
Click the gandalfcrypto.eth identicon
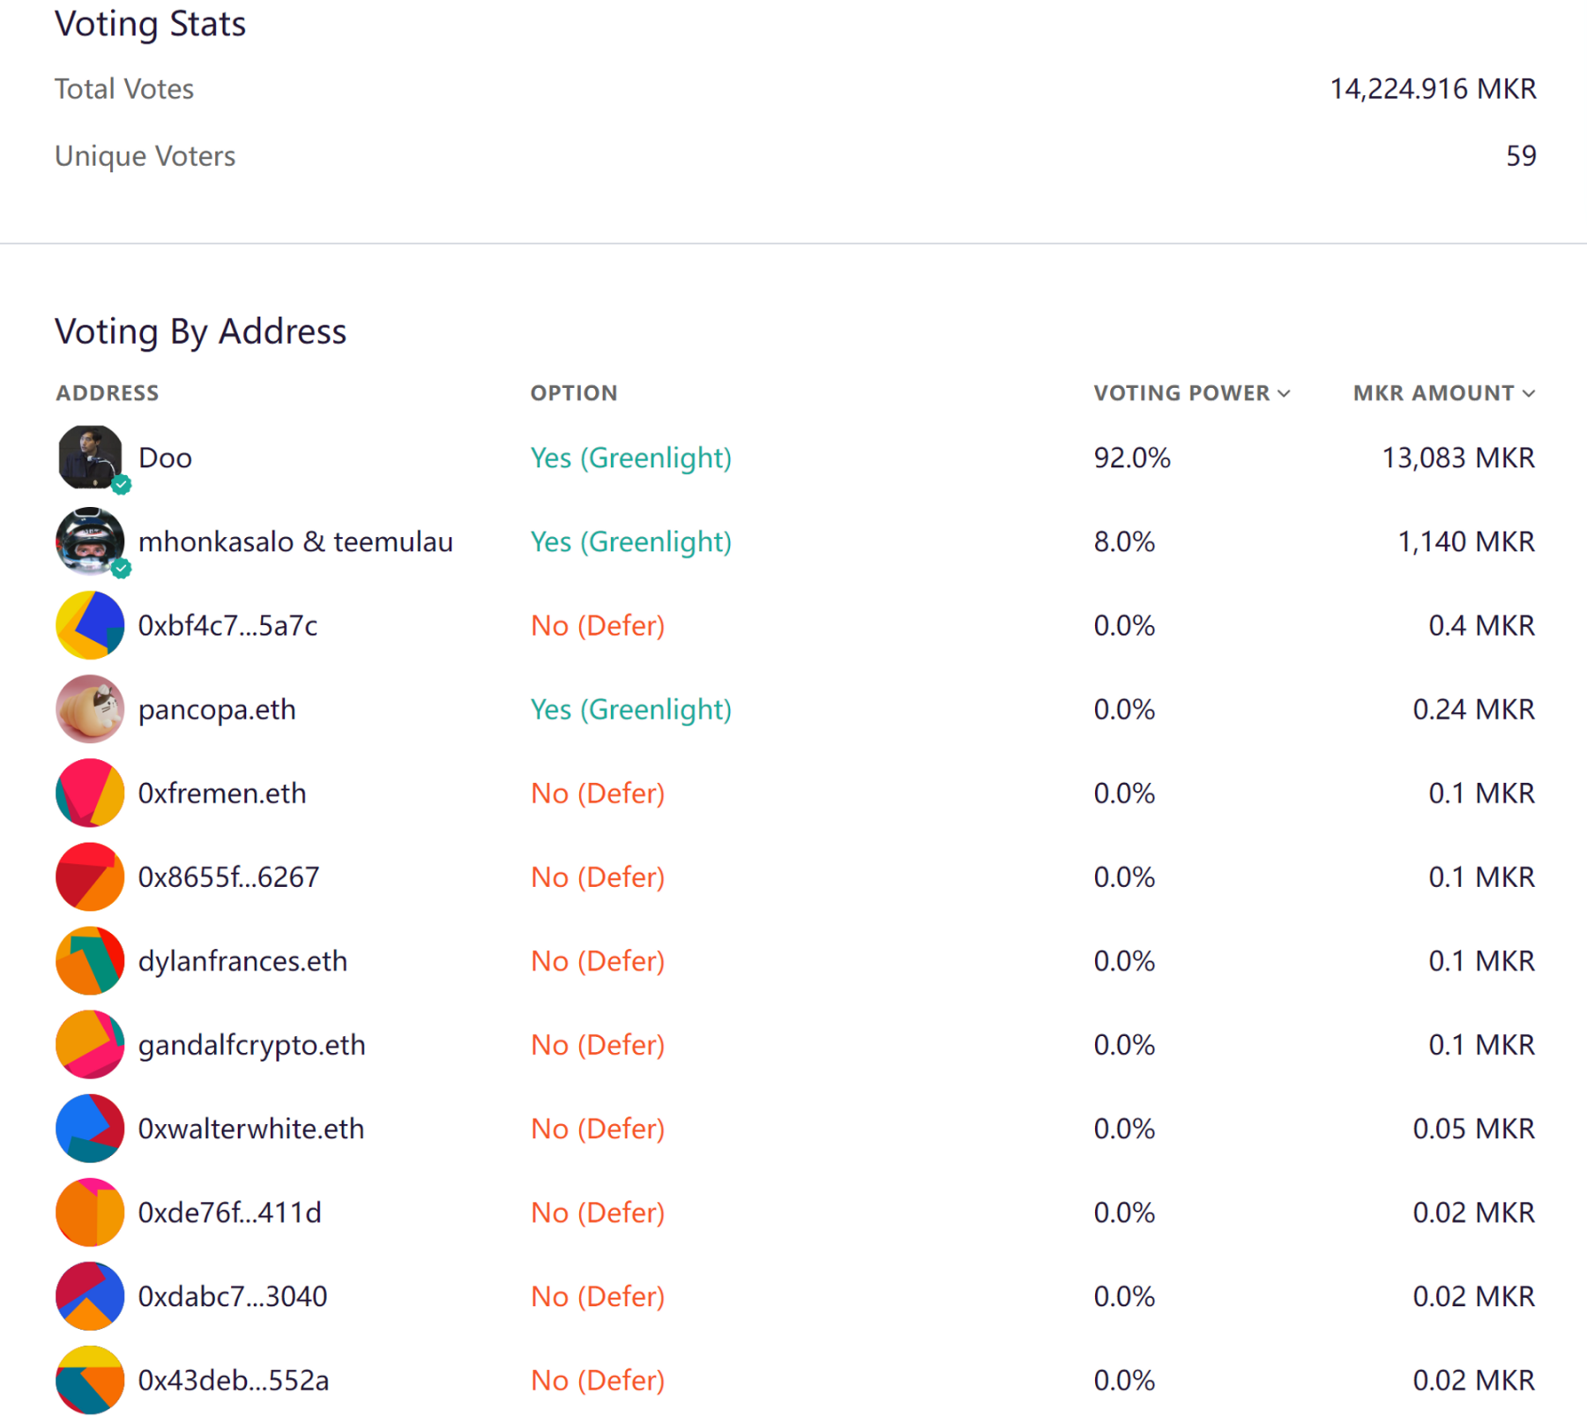(x=89, y=1044)
